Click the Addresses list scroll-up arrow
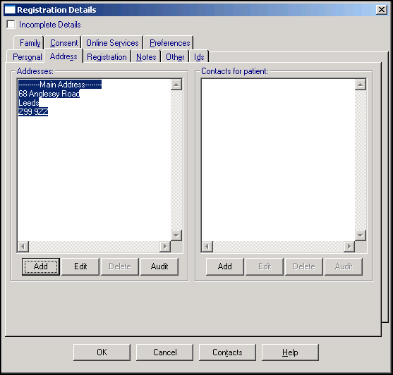Viewport: 393px width, 375px height. pos(176,85)
